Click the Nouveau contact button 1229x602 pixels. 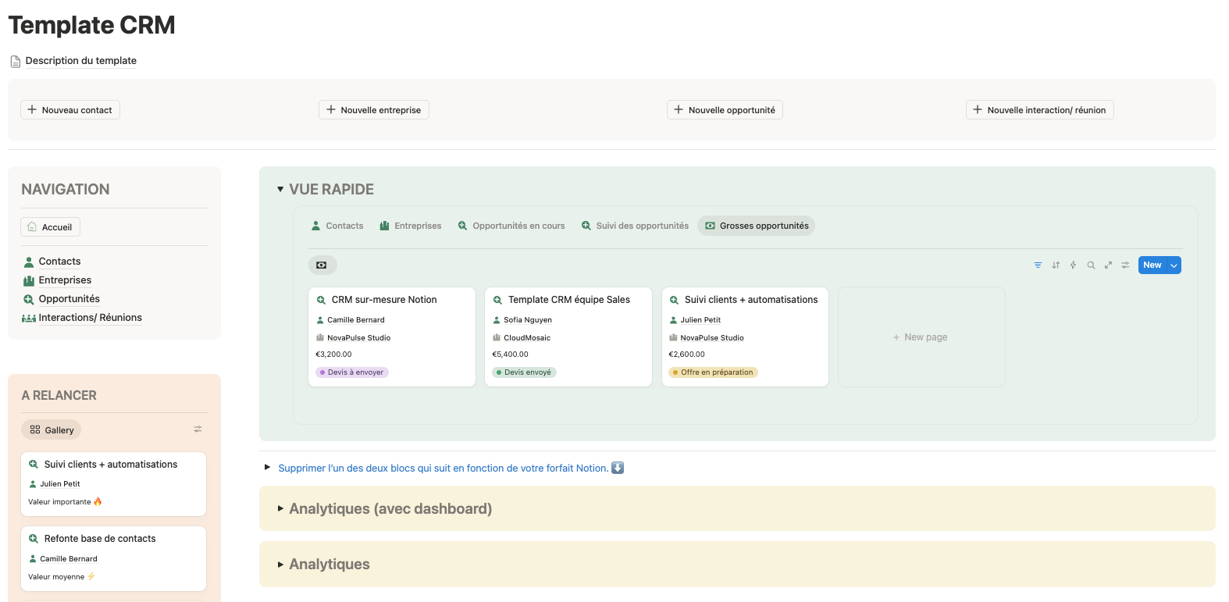(70, 110)
